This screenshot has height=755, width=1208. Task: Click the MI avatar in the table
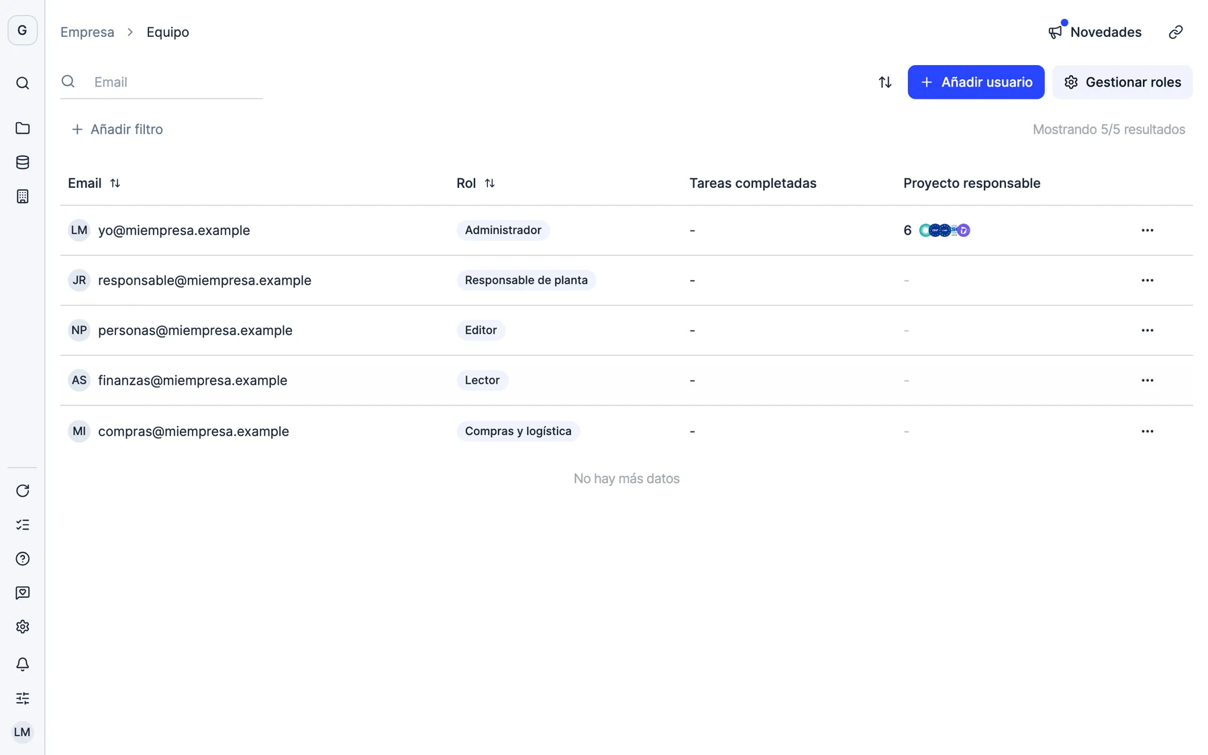[79, 432]
